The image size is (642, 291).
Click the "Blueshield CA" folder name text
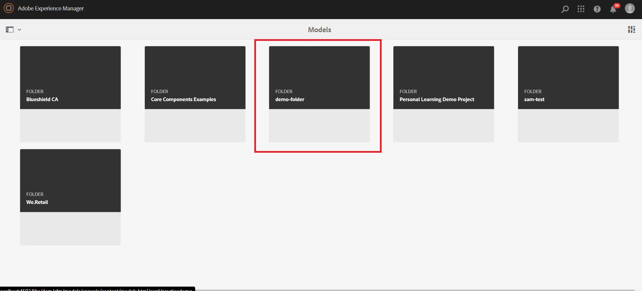click(42, 99)
